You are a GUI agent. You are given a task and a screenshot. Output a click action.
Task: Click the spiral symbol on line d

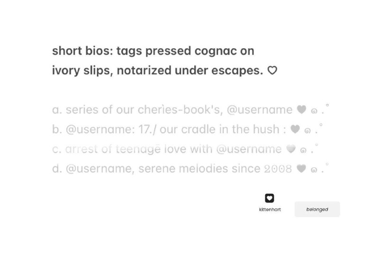[314, 170]
